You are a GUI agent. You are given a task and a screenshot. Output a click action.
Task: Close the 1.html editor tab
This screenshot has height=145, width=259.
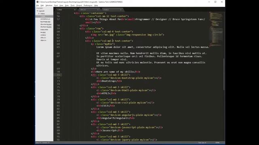75,10
